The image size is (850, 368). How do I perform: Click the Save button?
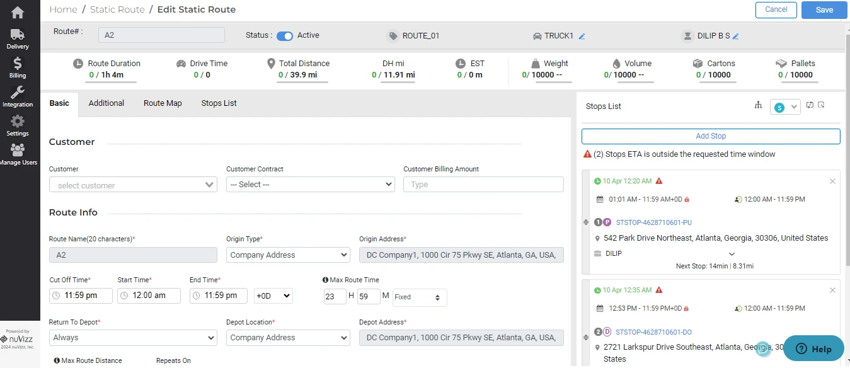824,10
